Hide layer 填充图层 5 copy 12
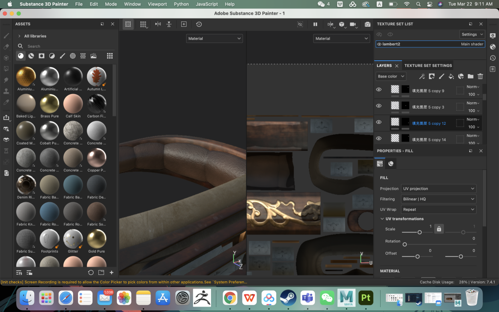Image resolution: width=499 pixels, height=312 pixels. [379, 122]
